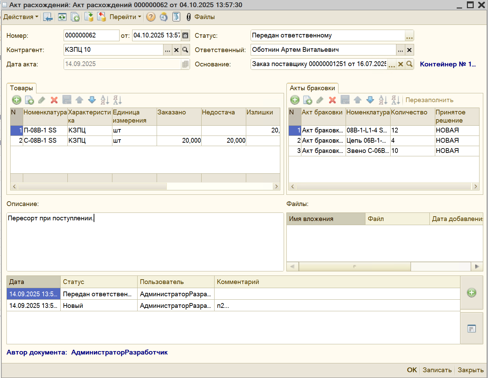
Task: Click the Закрыть button
Action: point(471,370)
